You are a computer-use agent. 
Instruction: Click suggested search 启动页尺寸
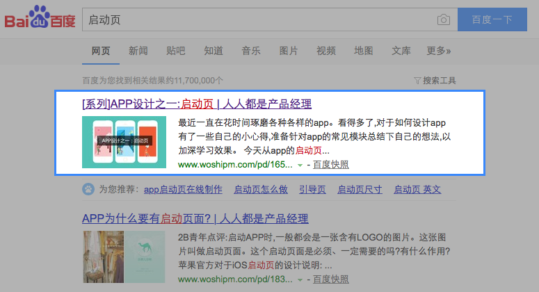360,189
